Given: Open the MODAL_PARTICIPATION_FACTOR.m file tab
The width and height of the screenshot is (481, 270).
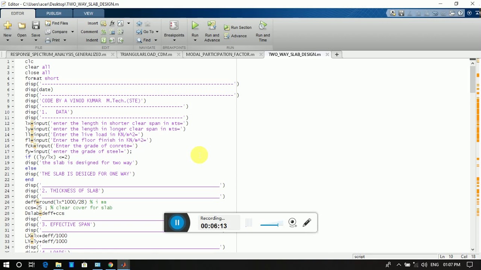Looking at the screenshot, I should point(220,54).
